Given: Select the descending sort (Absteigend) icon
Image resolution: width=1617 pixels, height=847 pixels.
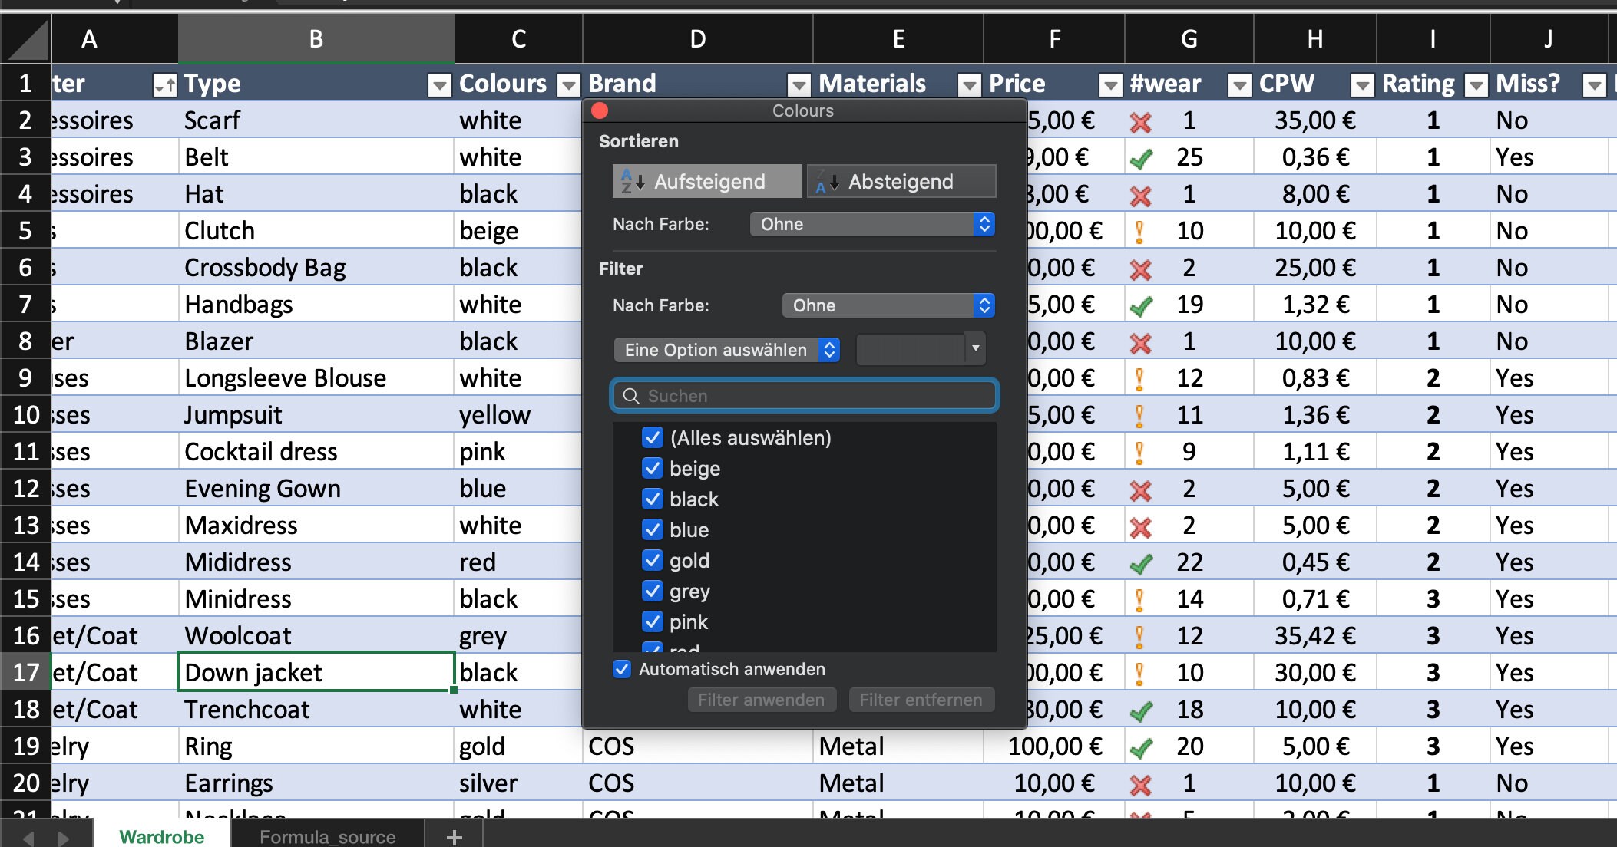Looking at the screenshot, I should (x=828, y=181).
